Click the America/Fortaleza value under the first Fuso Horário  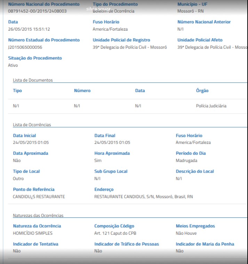(110, 29)
